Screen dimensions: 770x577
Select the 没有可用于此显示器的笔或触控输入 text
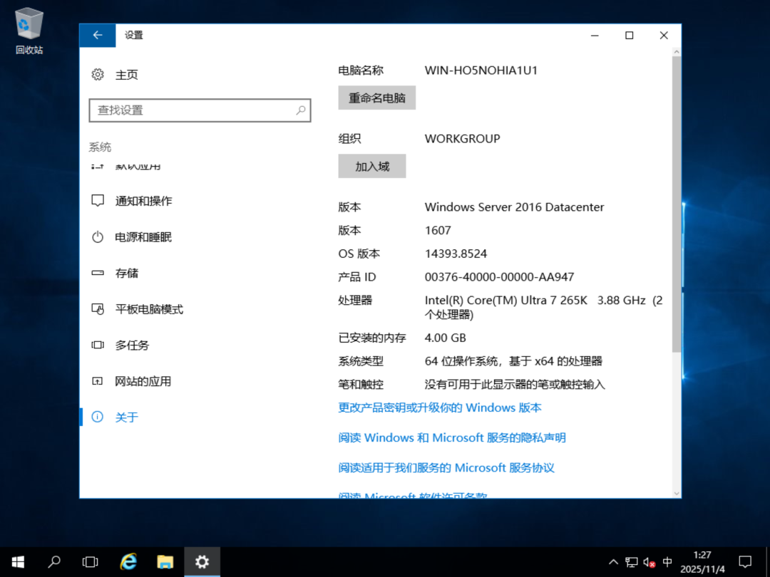[x=515, y=384]
